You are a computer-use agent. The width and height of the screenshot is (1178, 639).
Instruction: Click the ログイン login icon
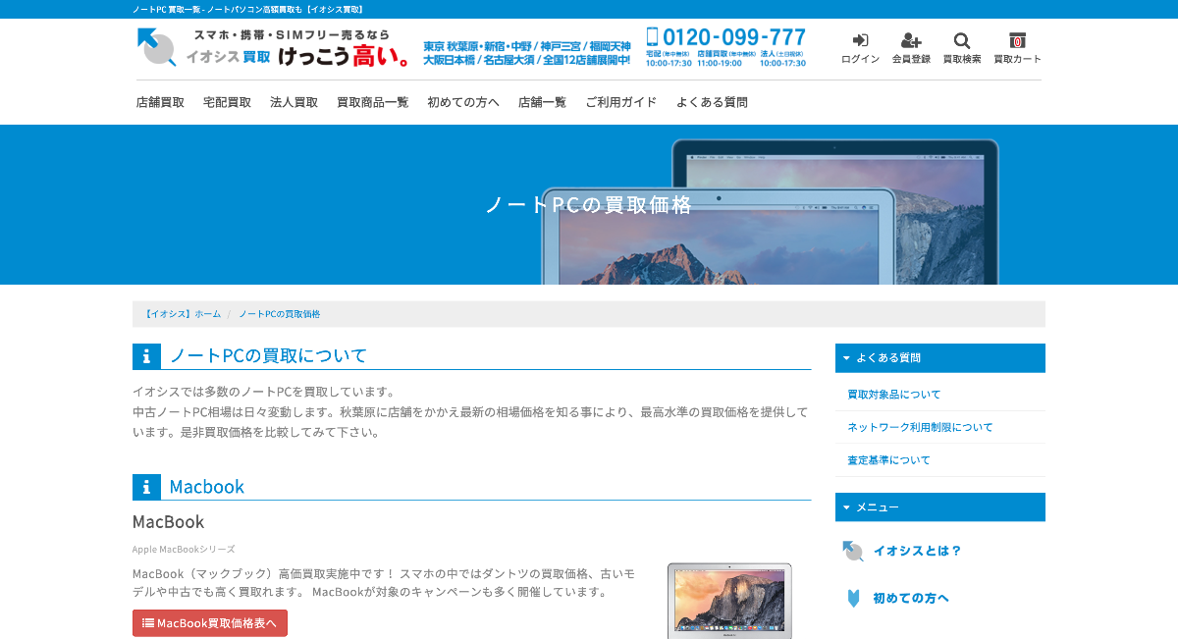click(860, 40)
